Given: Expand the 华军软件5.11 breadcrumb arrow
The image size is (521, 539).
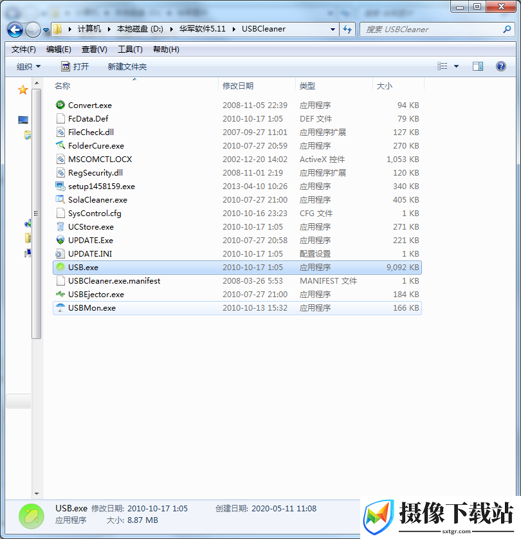Looking at the screenshot, I should point(233,29).
